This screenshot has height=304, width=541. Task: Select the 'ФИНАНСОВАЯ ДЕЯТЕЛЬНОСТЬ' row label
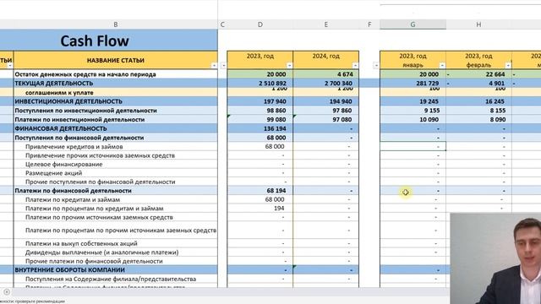[x=116, y=128]
